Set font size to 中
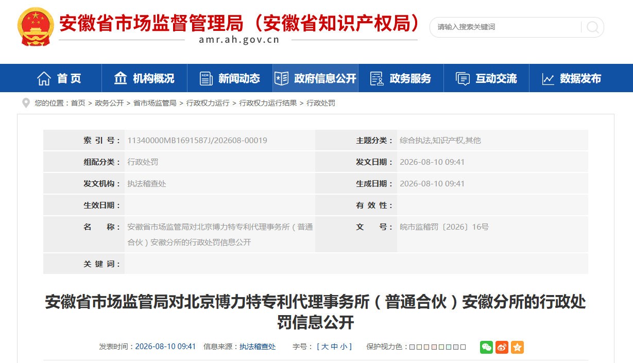Image resolution: width=633 pixels, height=363 pixels. 334,347
